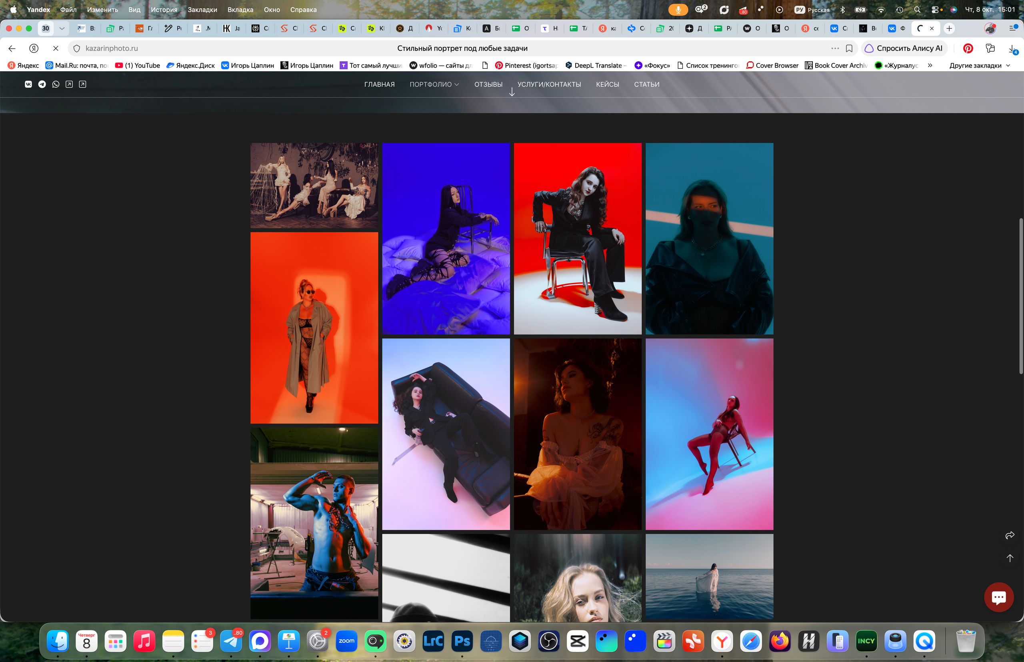
Task: Open the Закладки menu in menu bar
Action: pyautogui.click(x=202, y=10)
